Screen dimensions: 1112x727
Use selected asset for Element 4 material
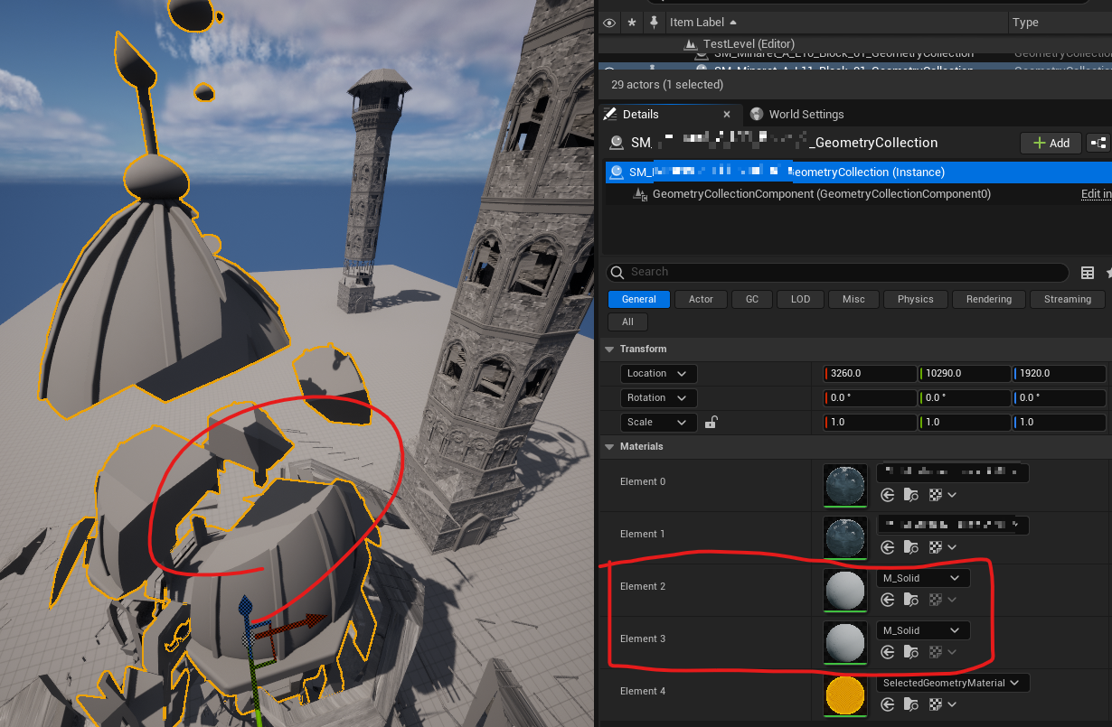click(x=888, y=704)
